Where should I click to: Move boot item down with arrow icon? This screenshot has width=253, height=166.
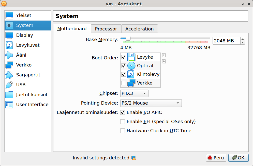tap(164, 61)
